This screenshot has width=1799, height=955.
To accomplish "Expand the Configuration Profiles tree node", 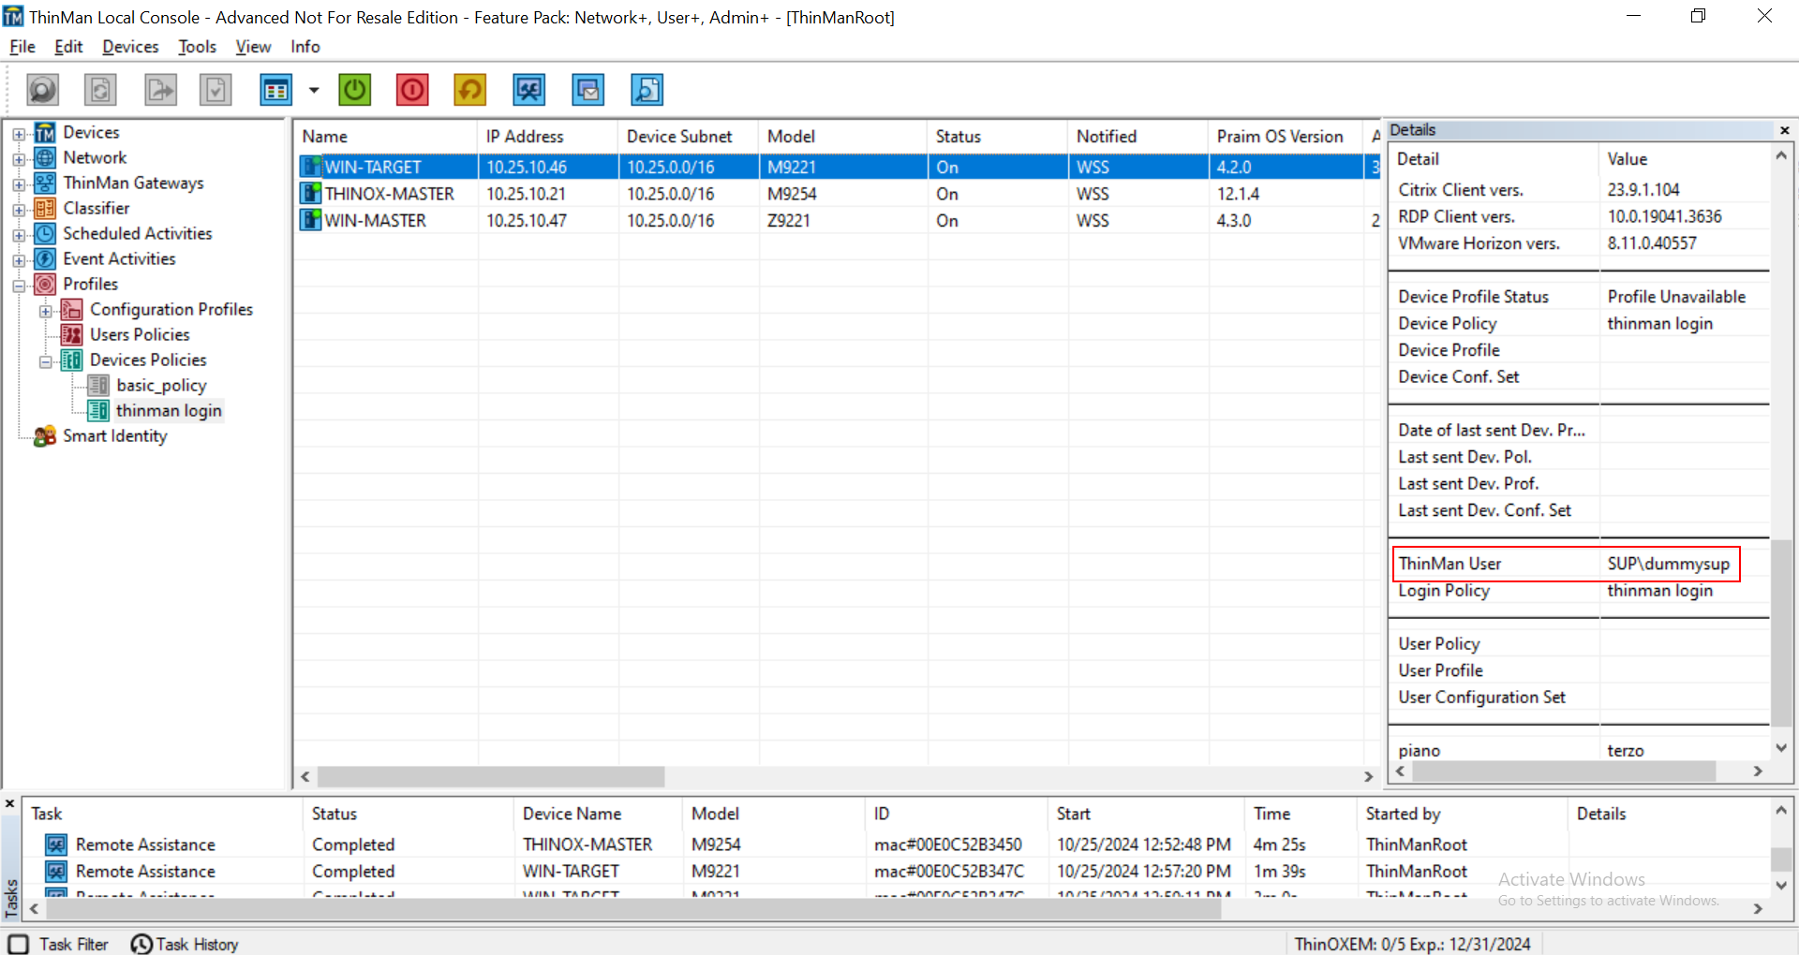I will coord(45,311).
